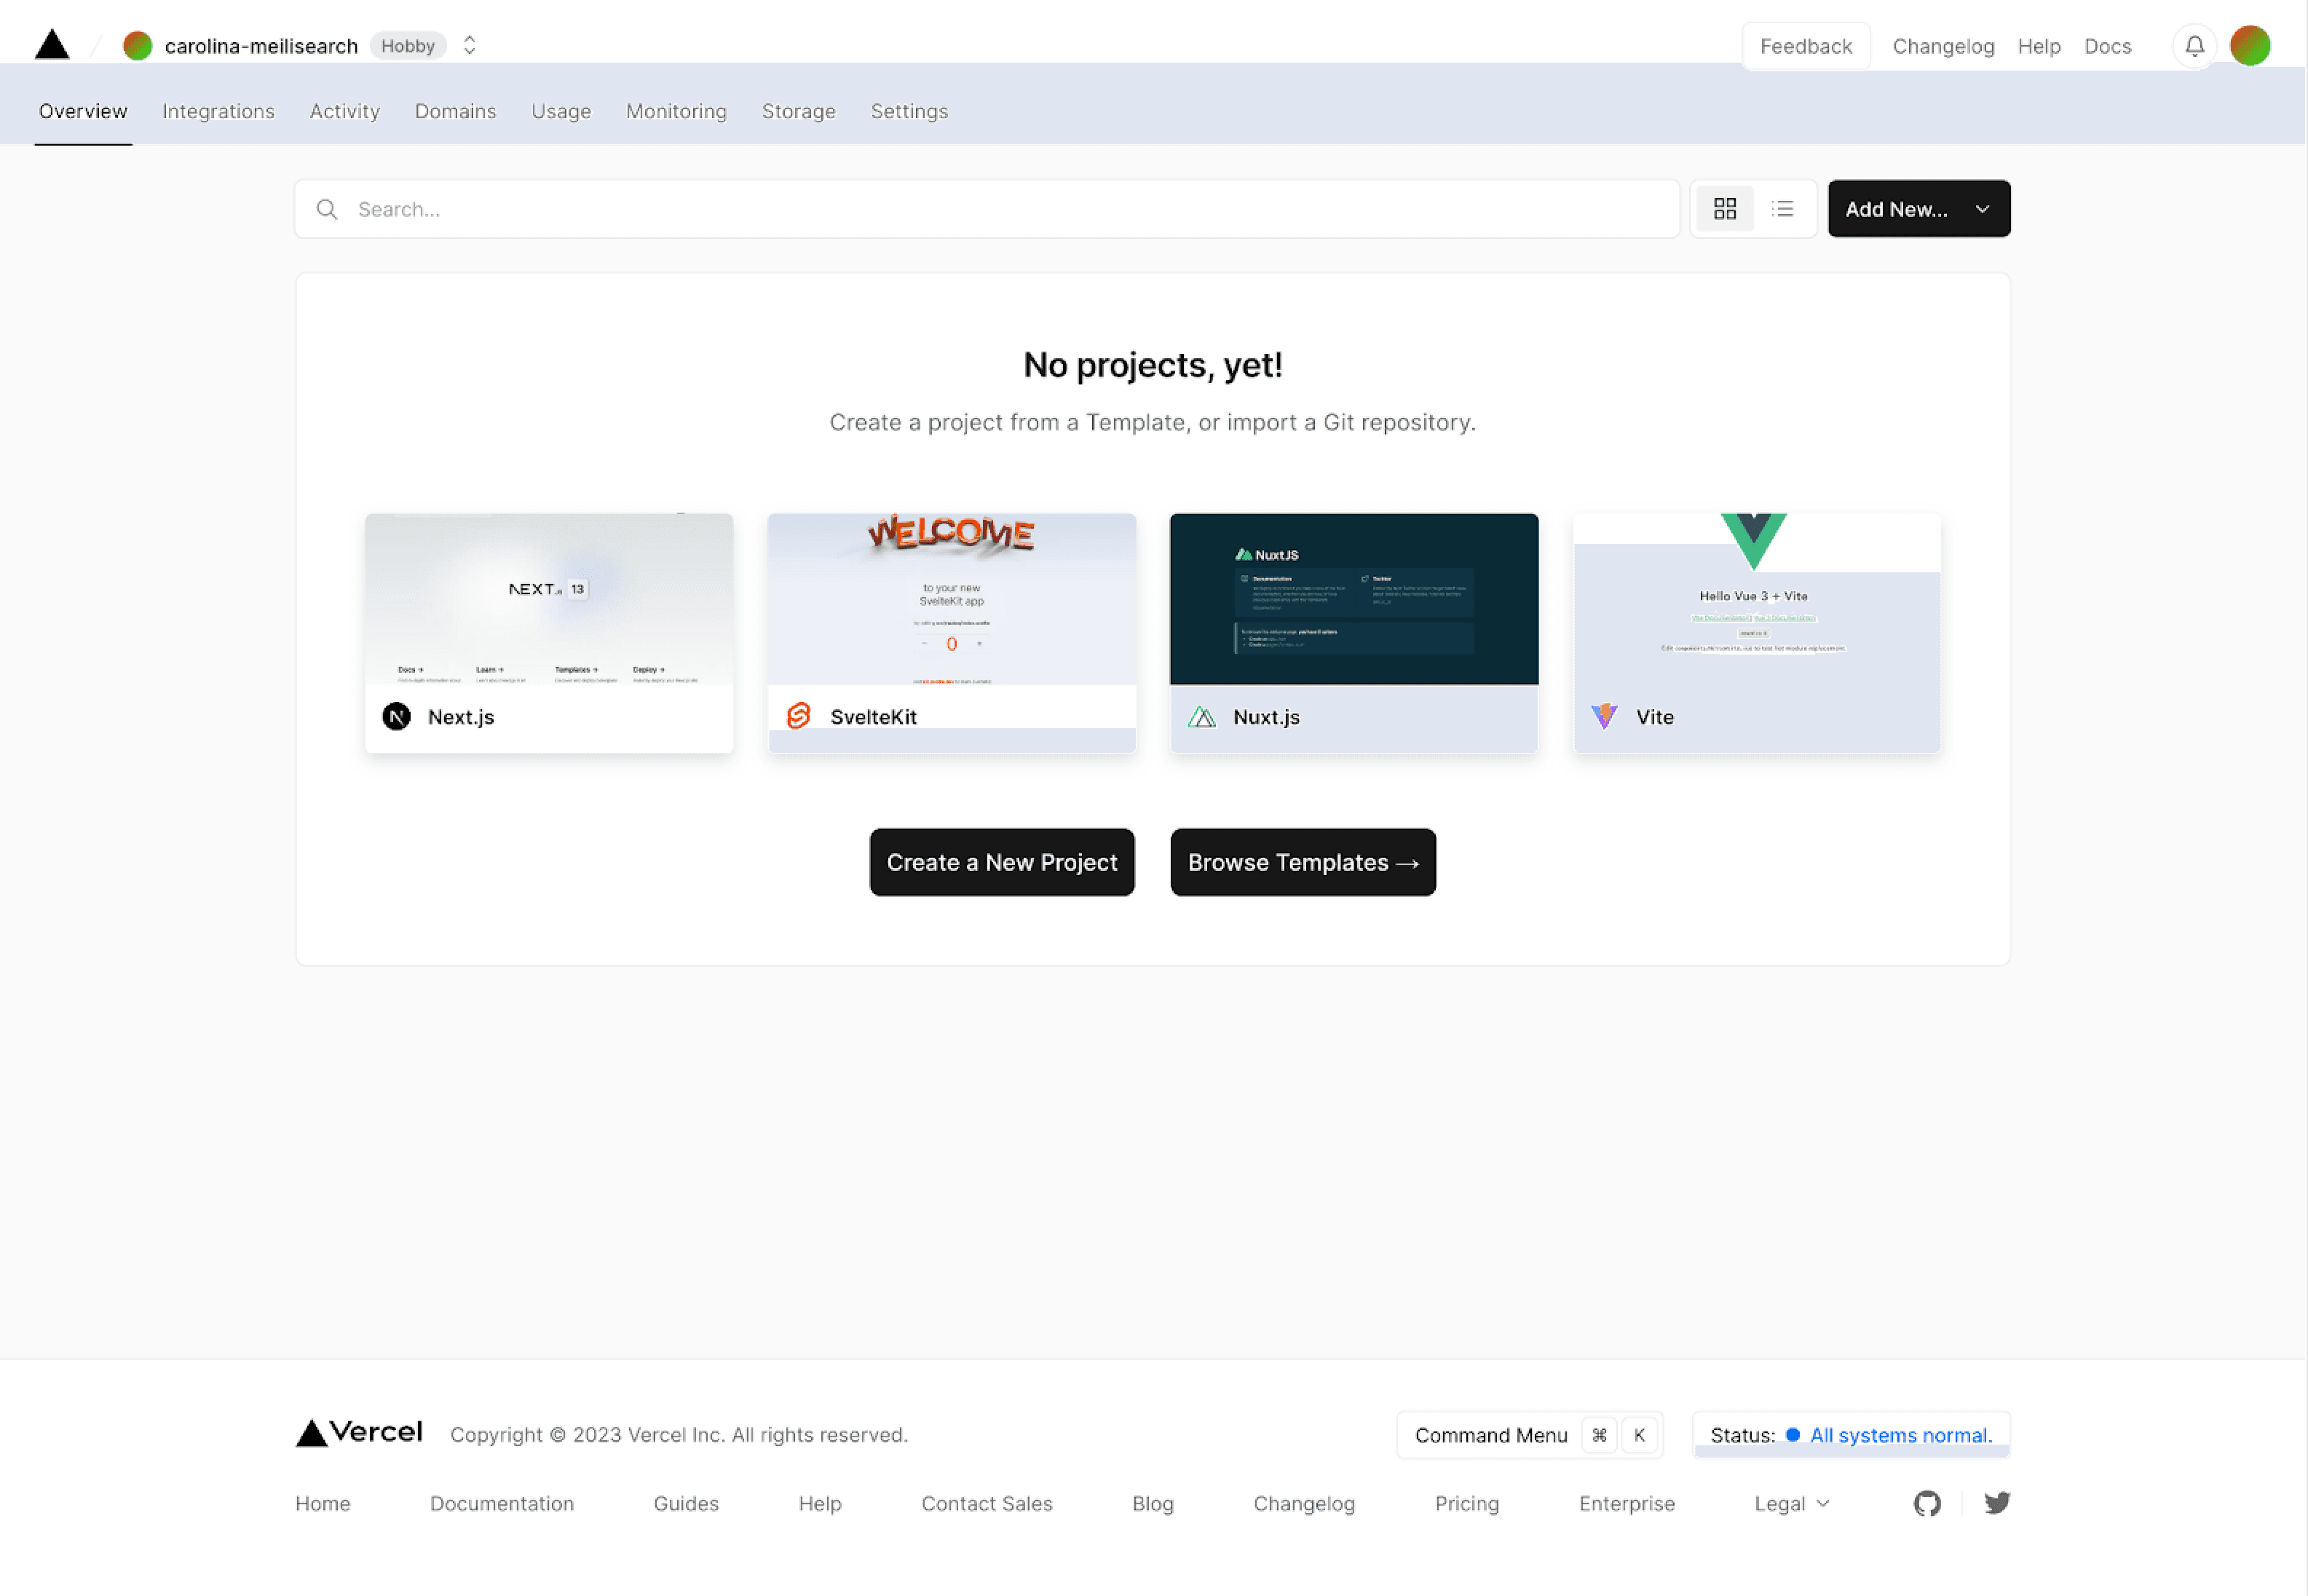Click the Vercel footer logo
This screenshot has height=1596, width=2308.
click(359, 1433)
